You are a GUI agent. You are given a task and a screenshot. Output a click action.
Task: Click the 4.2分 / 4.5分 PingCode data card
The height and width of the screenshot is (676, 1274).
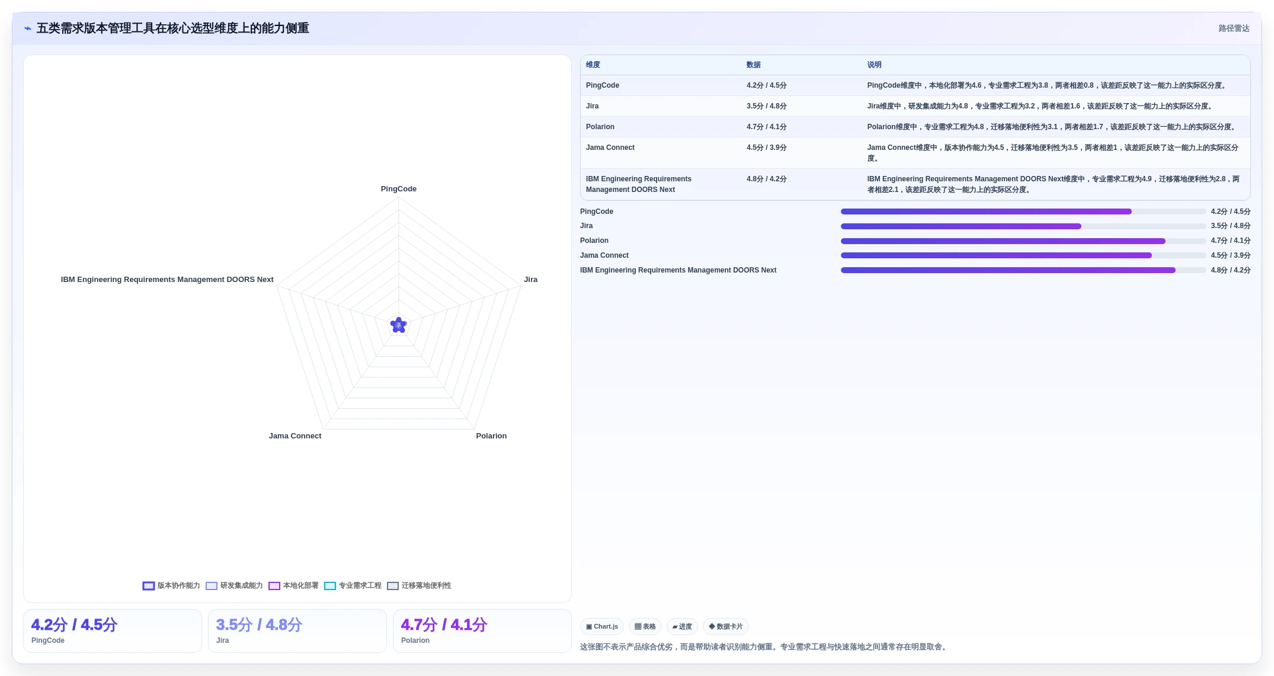[x=113, y=631]
